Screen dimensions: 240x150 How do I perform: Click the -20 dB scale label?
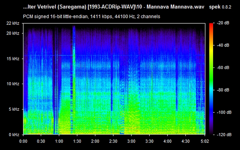tap(224, 23)
